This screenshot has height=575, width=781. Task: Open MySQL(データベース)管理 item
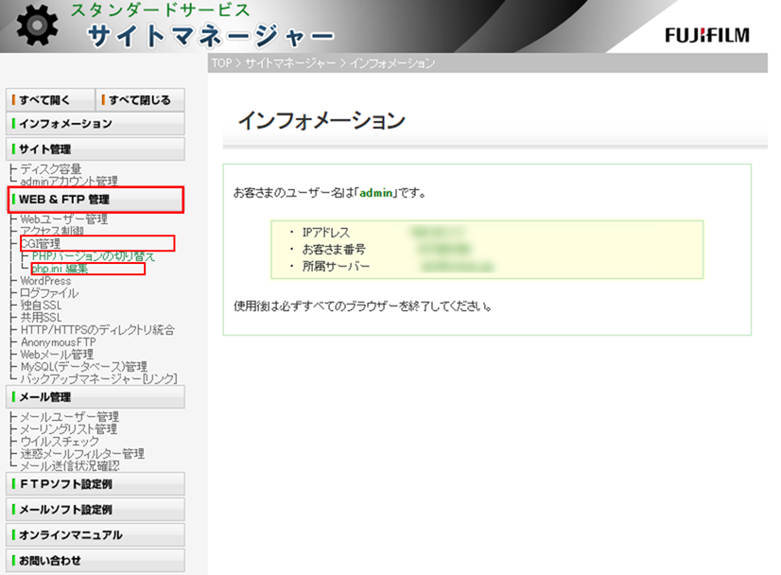83,367
